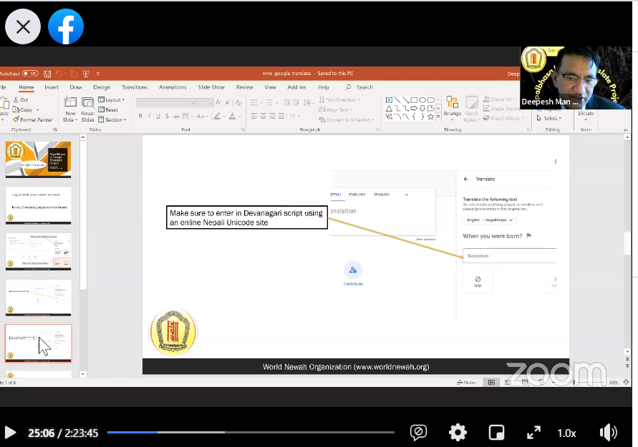Viewport: 638px width, 447px height.
Task: Open the Arrange menu
Action: pos(452,109)
